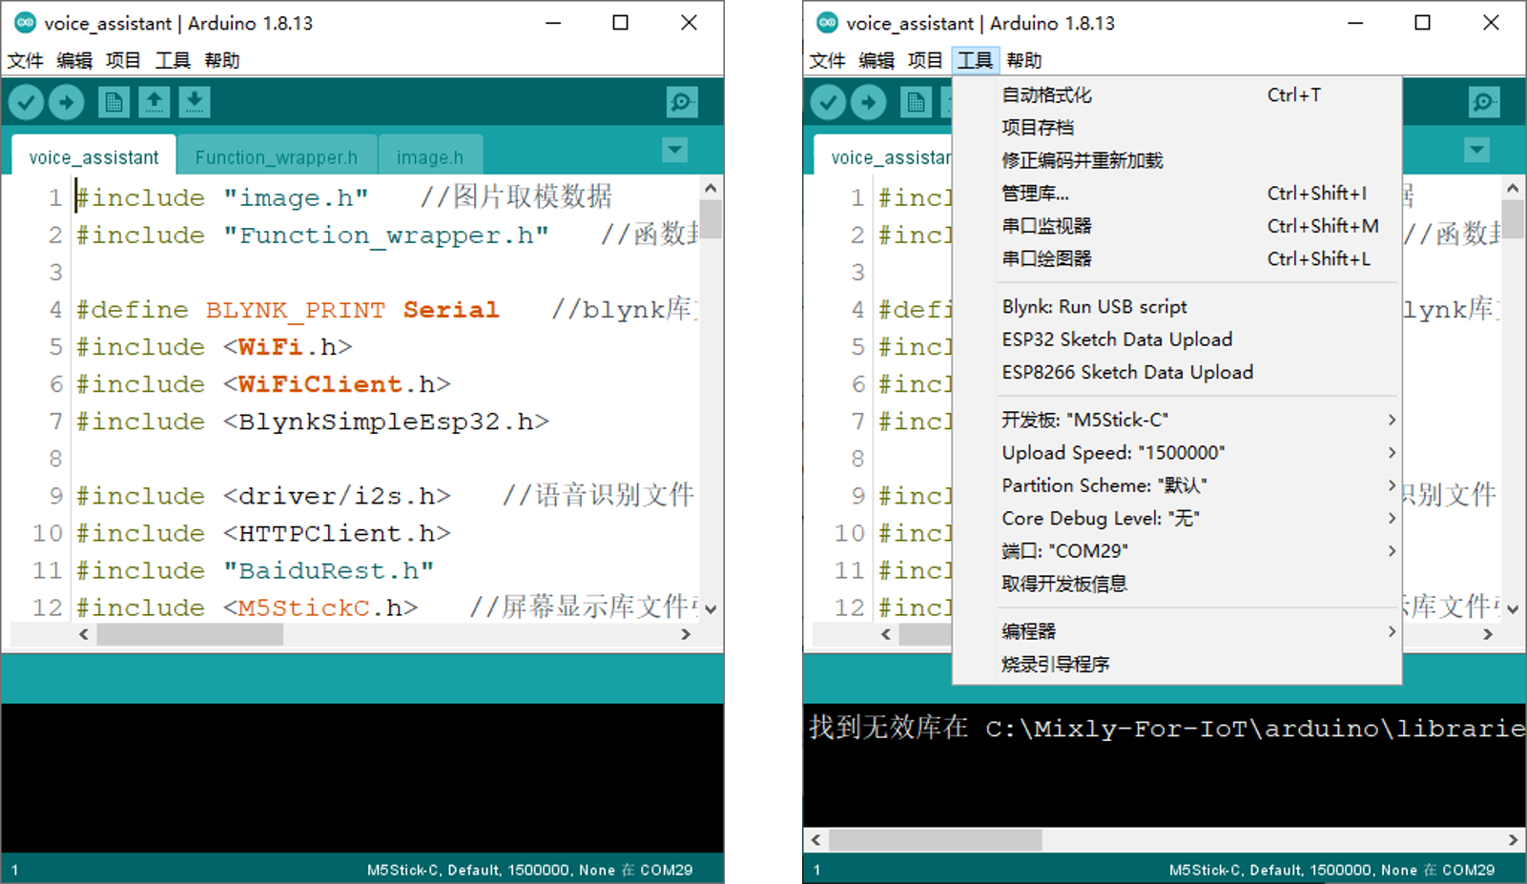Click right arrow of right console scrollbar
Image resolution: width=1527 pixels, height=884 pixels.
[x=1513, y=840]
